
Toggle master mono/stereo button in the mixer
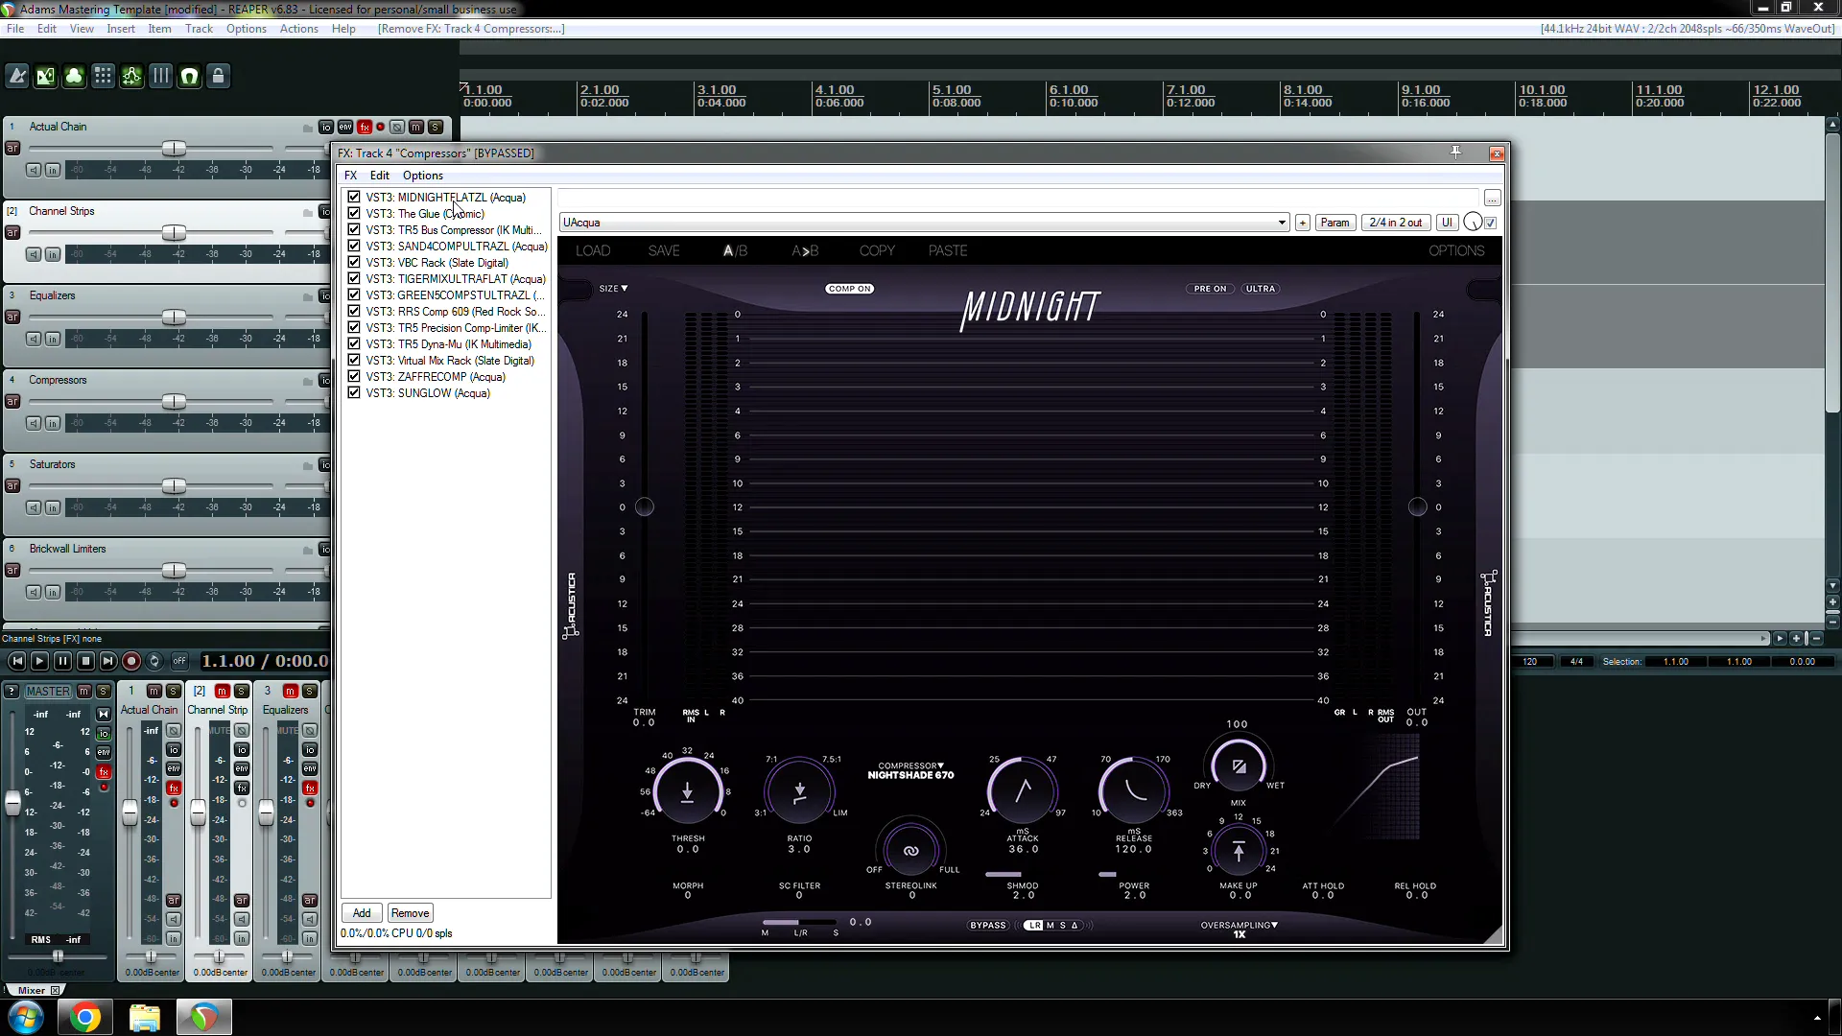(x=104, y=714)
